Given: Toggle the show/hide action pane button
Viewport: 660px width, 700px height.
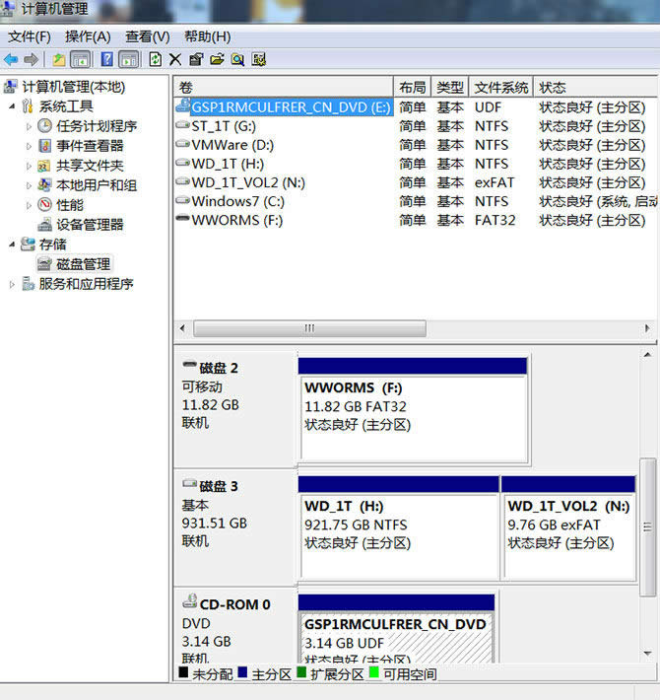Looking at the screenshot, I should pos(128,59).
